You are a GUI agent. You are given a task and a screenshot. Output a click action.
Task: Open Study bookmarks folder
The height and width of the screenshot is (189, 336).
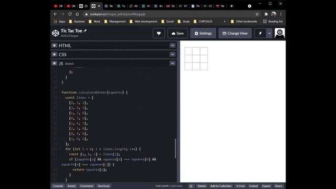click(184, 22)
